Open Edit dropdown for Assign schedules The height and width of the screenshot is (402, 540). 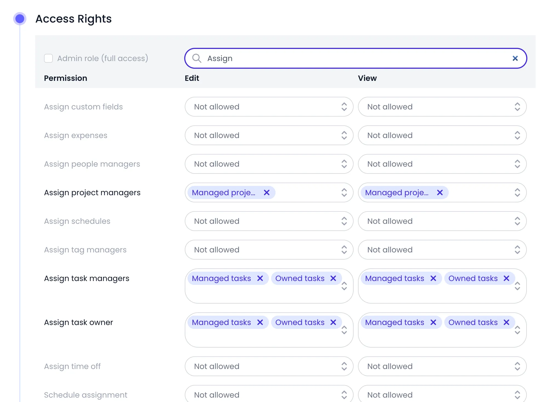[x=269, y=221]
